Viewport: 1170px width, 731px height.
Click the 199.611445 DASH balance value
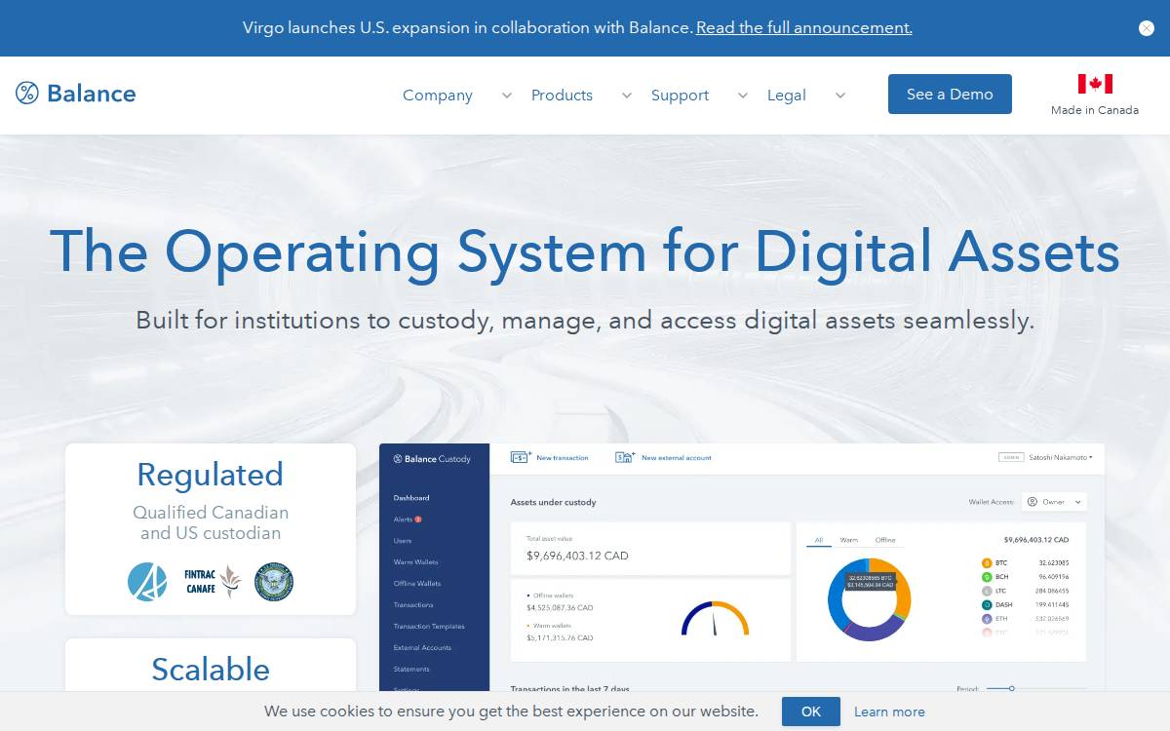tap(1053, 605)
